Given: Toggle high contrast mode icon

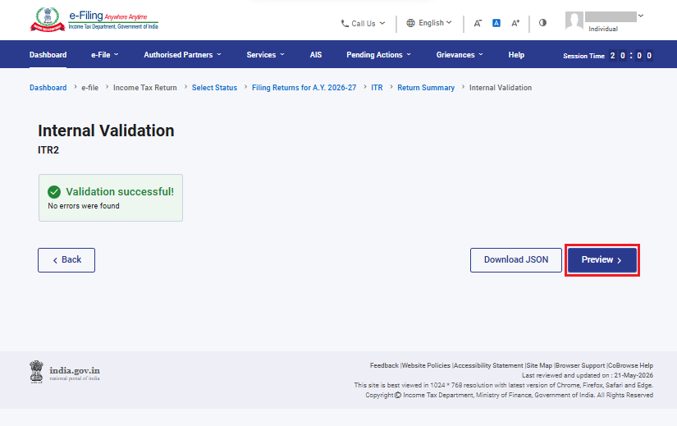Looking at the screenshot, I should click(542, 22).
